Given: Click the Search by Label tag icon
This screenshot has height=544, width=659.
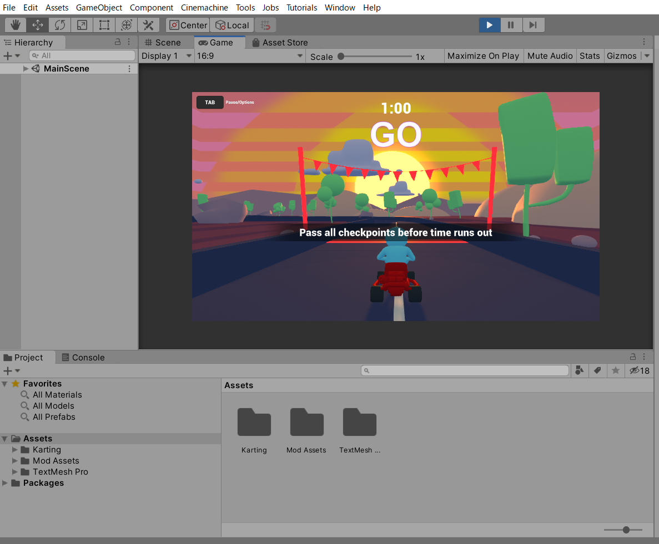Looking at the screenshot, I should [597, 370].
